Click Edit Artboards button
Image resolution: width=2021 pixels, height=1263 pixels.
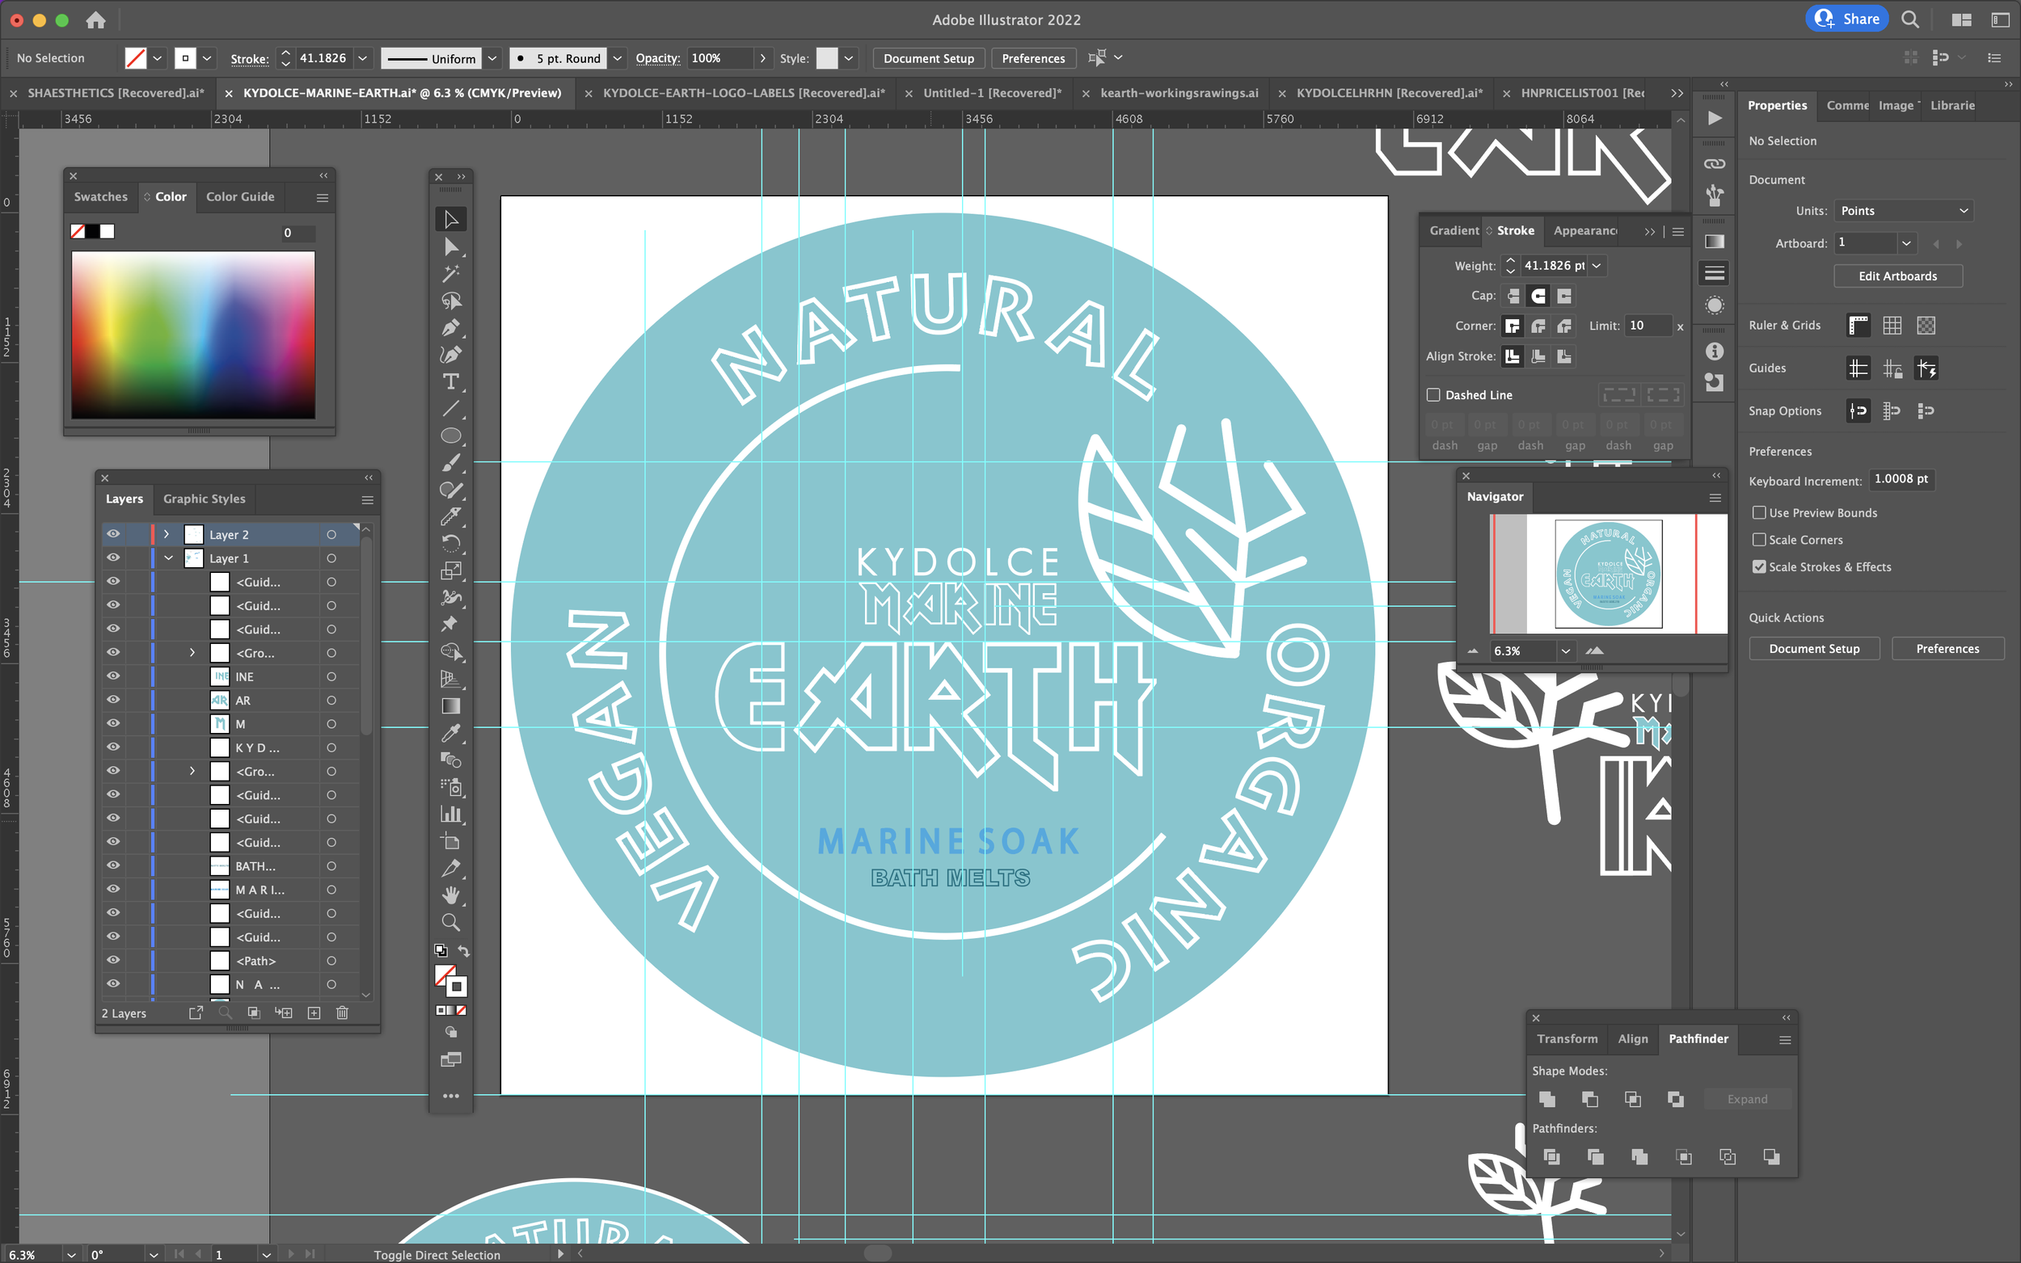1897,276
